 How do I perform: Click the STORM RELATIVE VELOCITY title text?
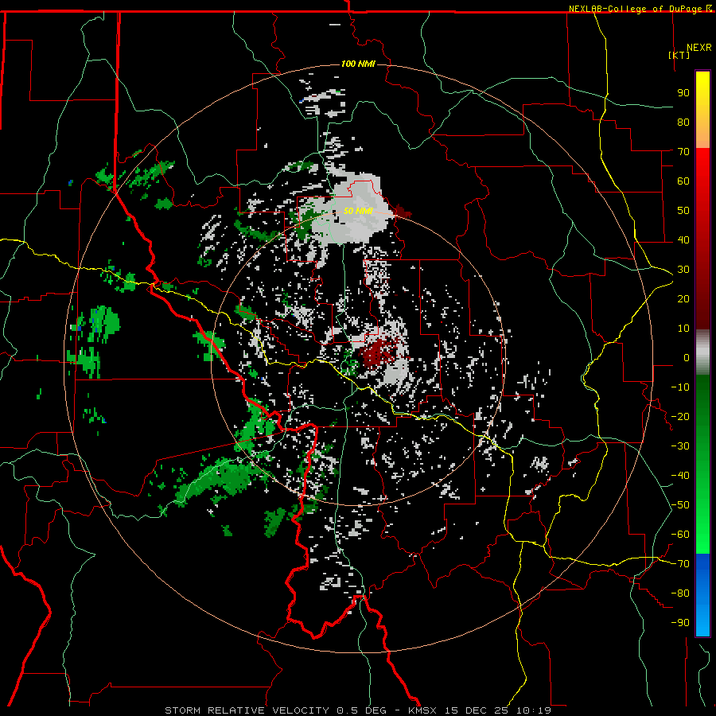[x=247, y=710]
